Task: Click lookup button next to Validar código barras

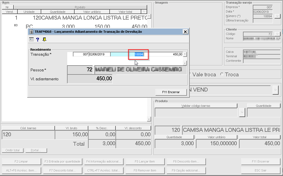Action: pyautogui.click(x=242, y=112)
